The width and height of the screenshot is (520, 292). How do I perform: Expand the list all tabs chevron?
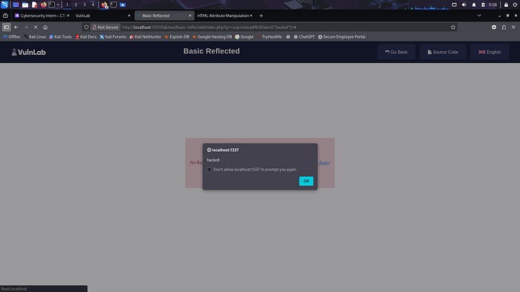pyautogui.click(x=479, y=16)
